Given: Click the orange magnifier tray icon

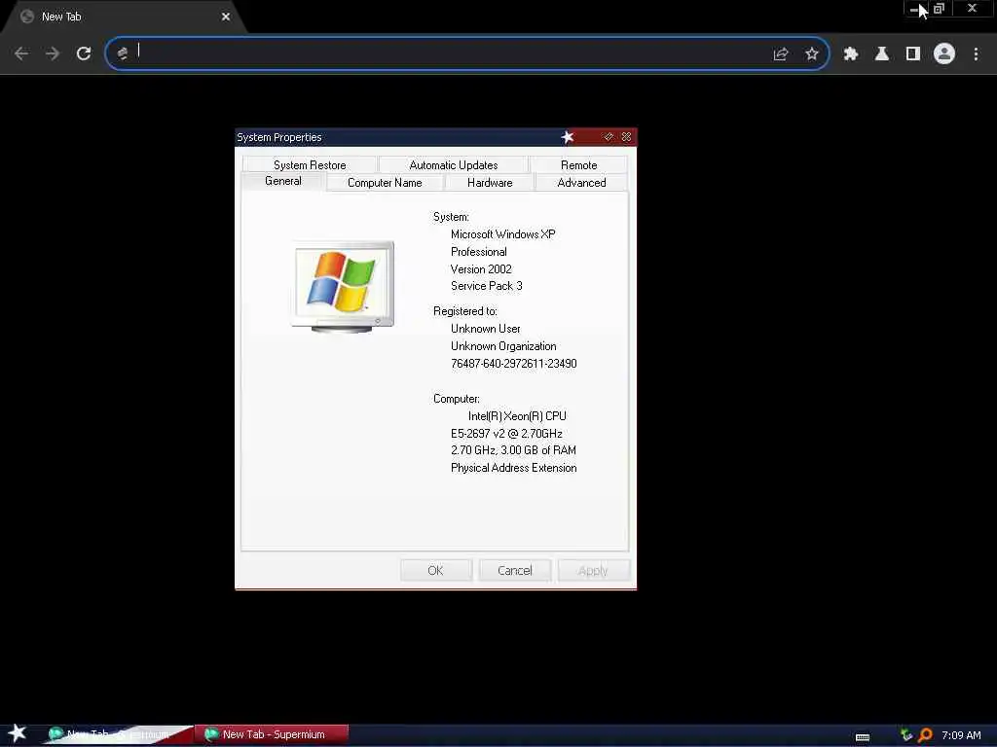Looking at the screenshot, I should (x=925, y=735).
